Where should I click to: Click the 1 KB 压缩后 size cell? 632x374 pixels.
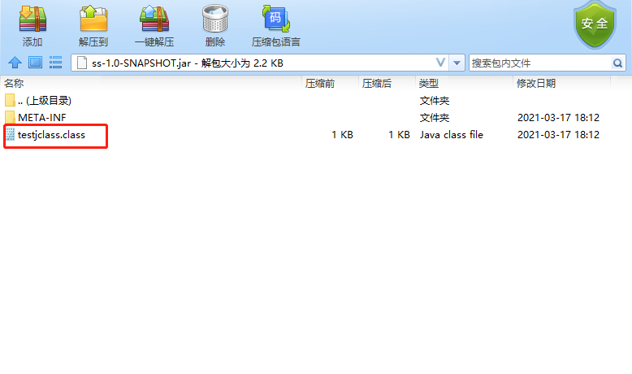399,135
